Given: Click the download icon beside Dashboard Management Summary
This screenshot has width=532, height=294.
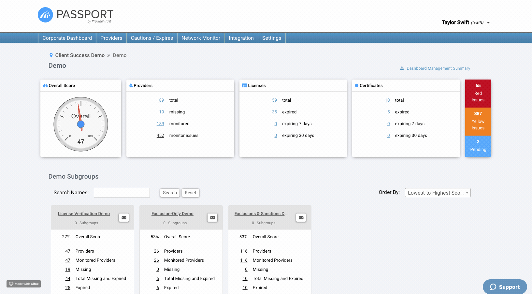Looking at the screenshot, I should 402,68.
